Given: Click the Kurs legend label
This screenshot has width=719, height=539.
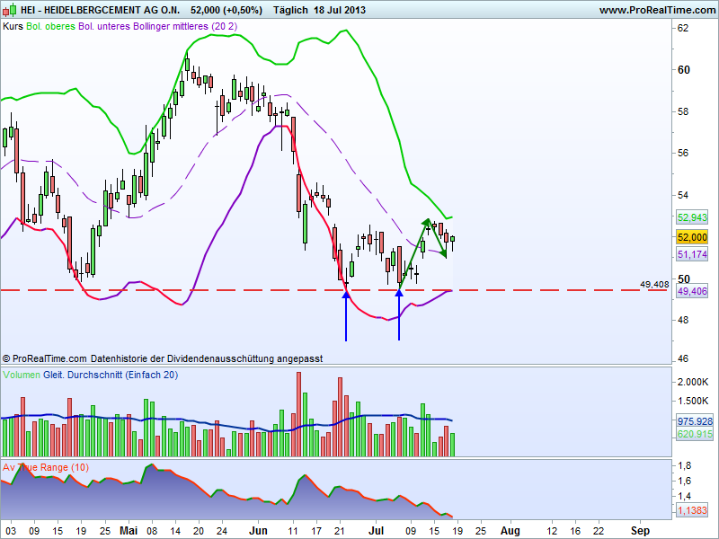Looking at the screenshot, I should click(13, 26).
